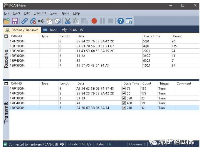Open the Help menu
Screen dimensions: 200x151
[x=76, y=13]
